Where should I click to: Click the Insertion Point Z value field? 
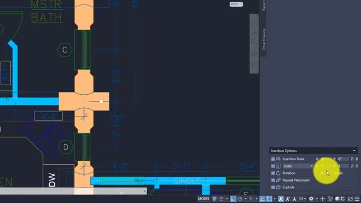click(356, 159)
